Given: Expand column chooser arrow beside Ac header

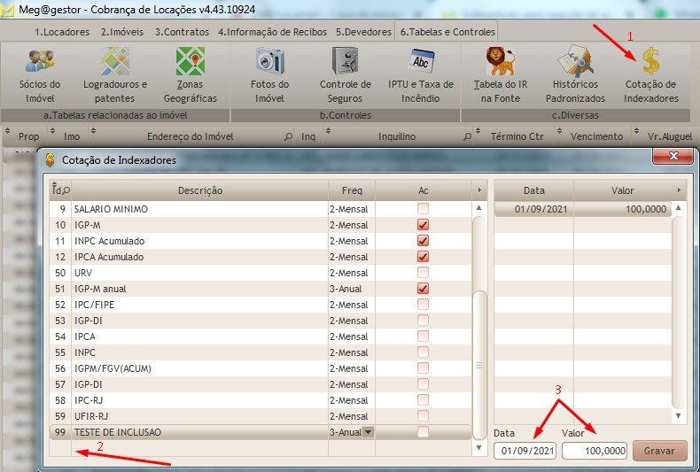Looking at the screenshot, I should 478,190.
